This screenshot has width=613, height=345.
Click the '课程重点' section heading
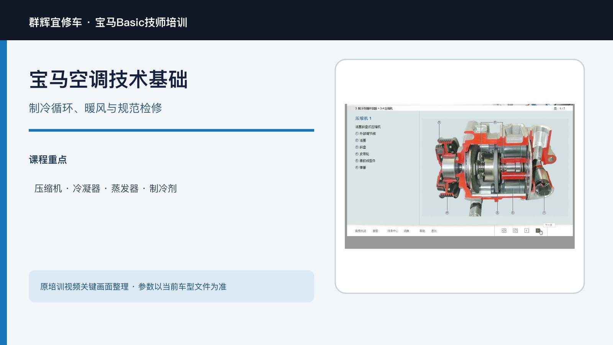tap(48, 160)
